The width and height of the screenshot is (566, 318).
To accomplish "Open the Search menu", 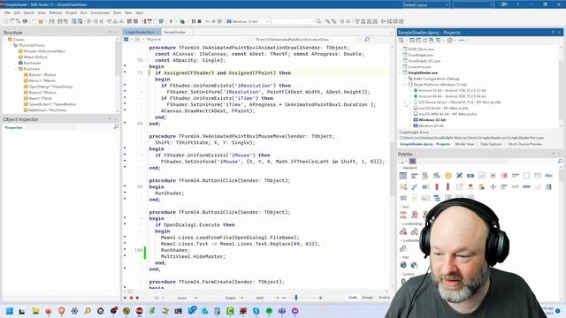I will (x=29, y=12).
